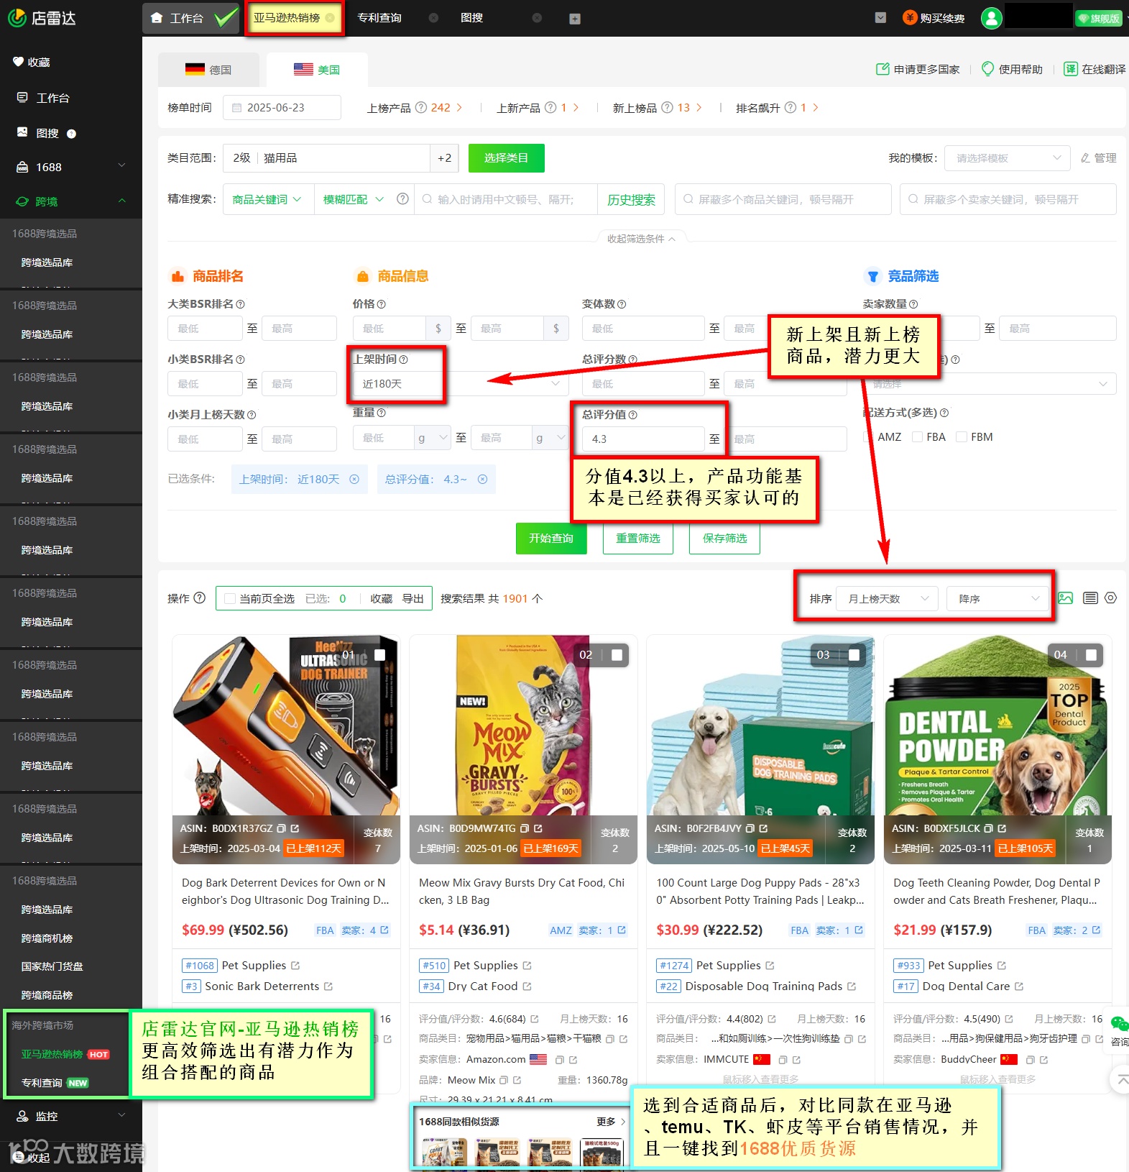Open the user avatar profile icon

click(992, 18)
